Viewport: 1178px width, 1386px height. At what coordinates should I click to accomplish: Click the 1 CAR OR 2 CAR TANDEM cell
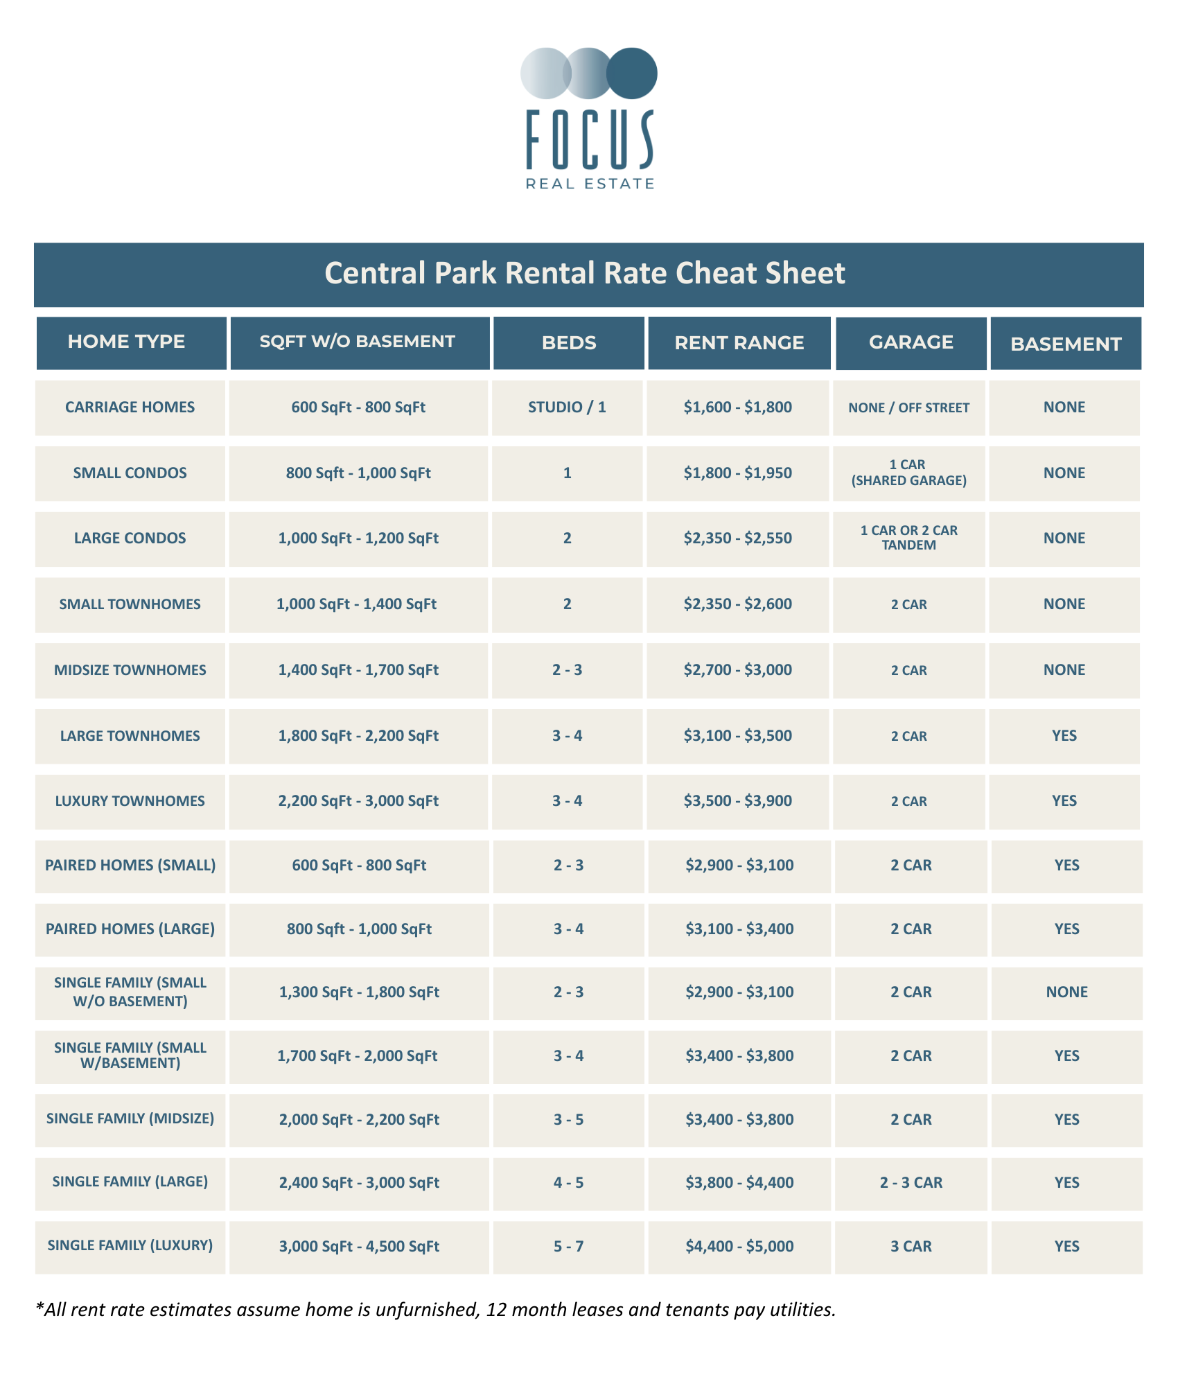pyautogui.click(x=909, y=538)
